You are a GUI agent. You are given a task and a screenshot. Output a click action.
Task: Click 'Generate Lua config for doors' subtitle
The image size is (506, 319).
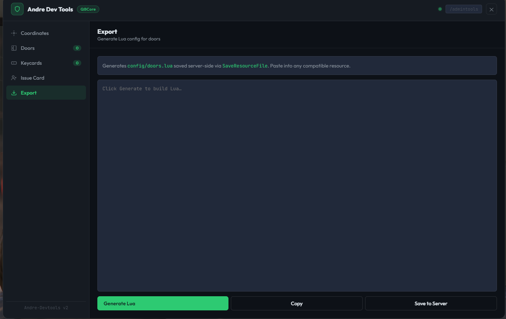pyautogui.click(x=129, y=39)
